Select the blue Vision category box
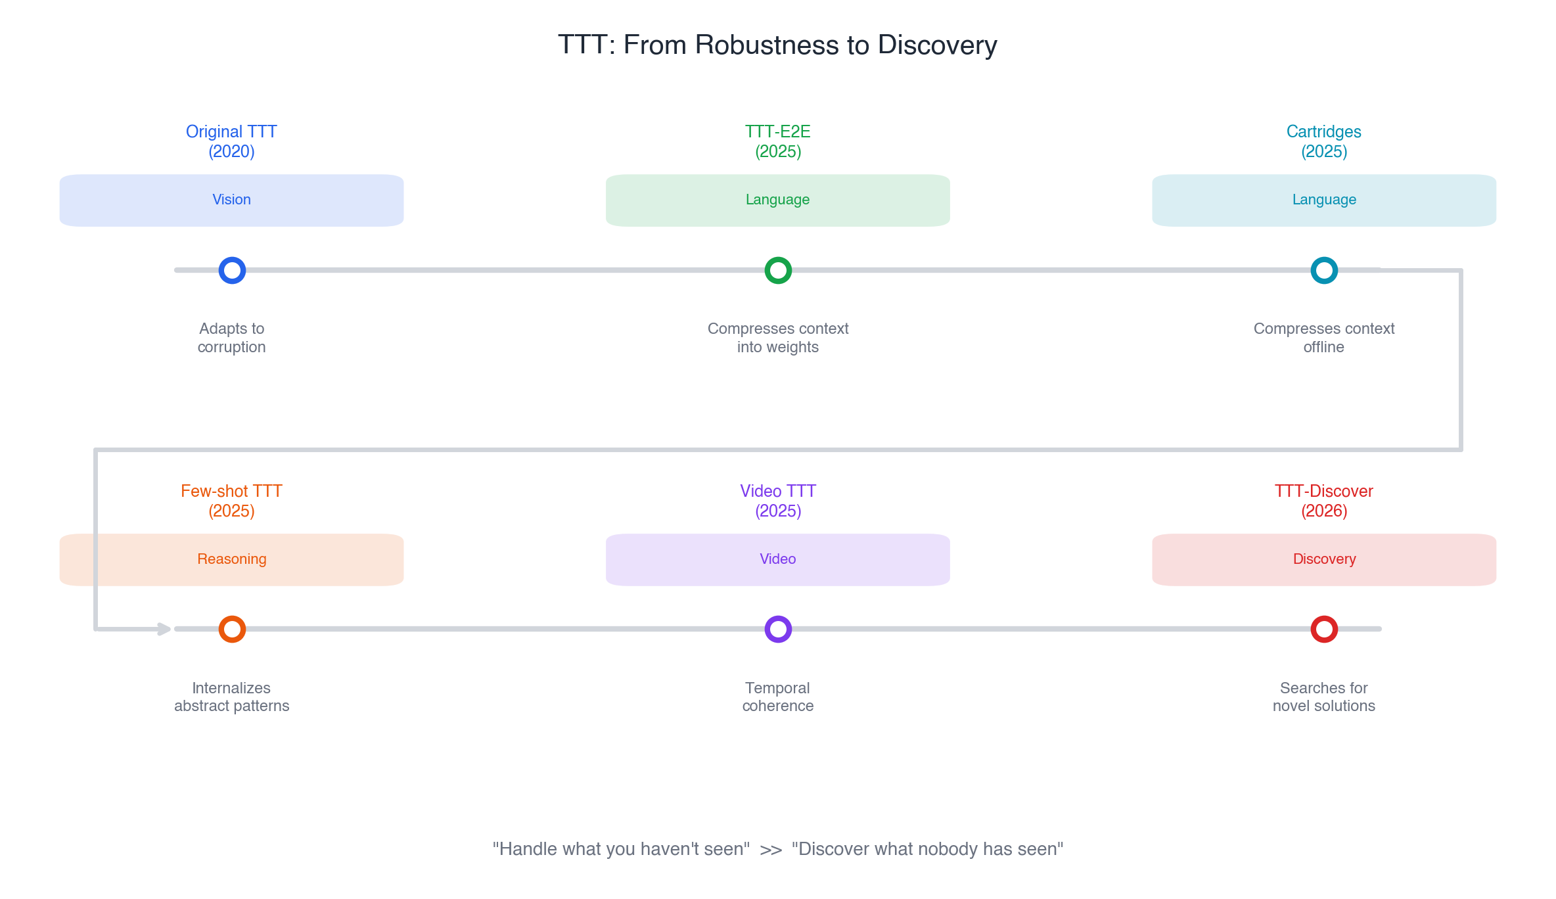The width and height of the screenshot is (1556, 899). click(x=231, y=200)
